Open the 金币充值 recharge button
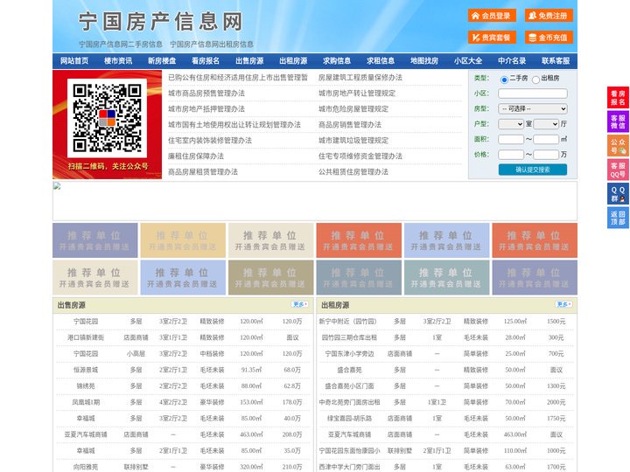The height and width of the screenshot is (472, 630). (x=549, y=38)
